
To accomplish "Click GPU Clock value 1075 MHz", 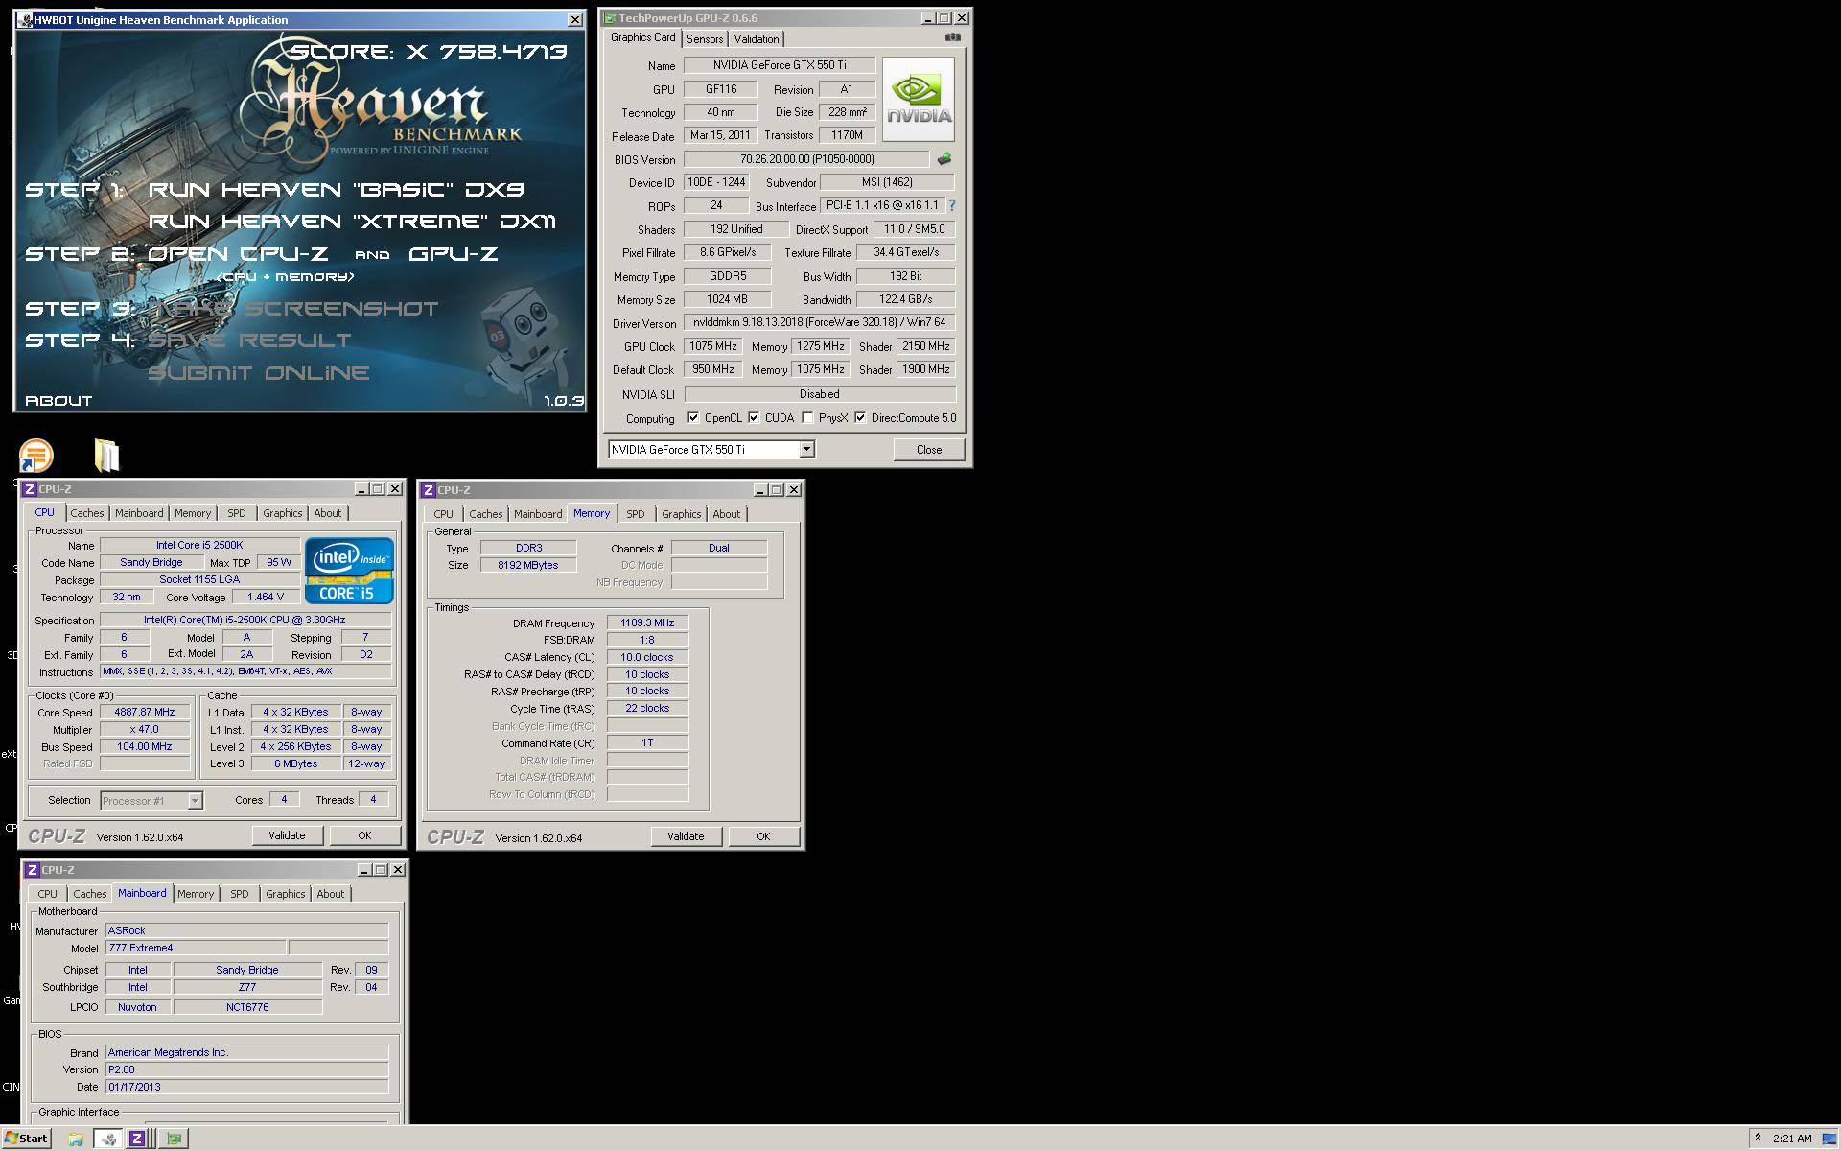I will [713, 346].
